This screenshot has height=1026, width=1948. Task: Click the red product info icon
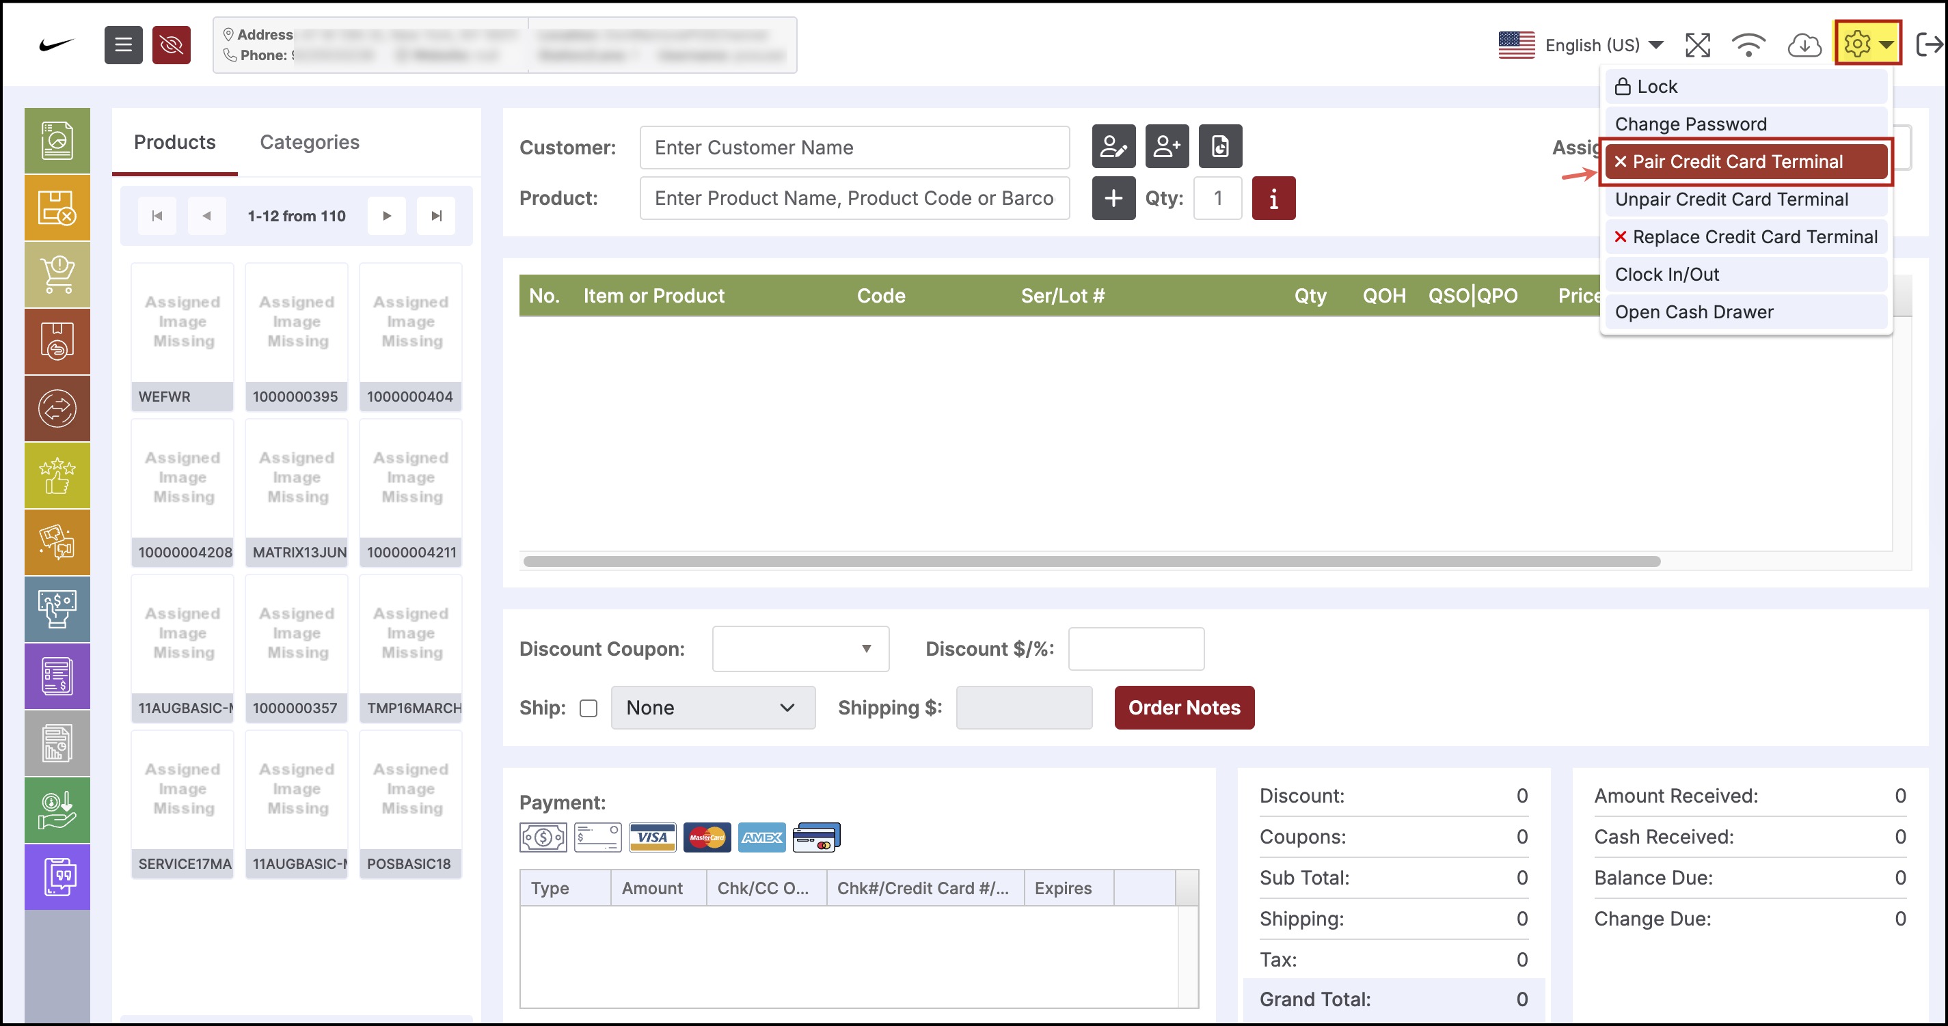pos(1273,198)
